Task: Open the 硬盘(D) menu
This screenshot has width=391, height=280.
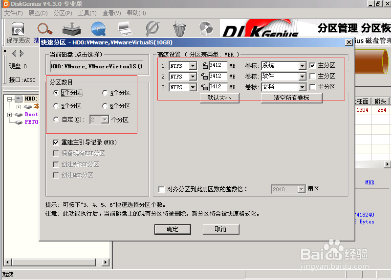Action: click(x=38, y=13)
